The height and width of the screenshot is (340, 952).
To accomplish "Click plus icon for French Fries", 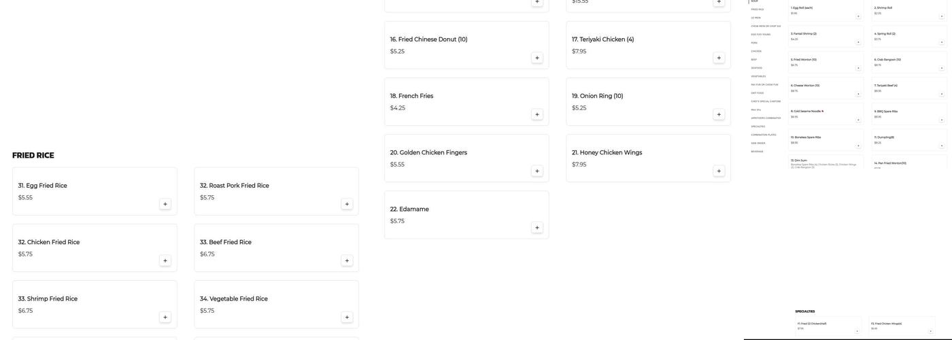I will point(537,114).
